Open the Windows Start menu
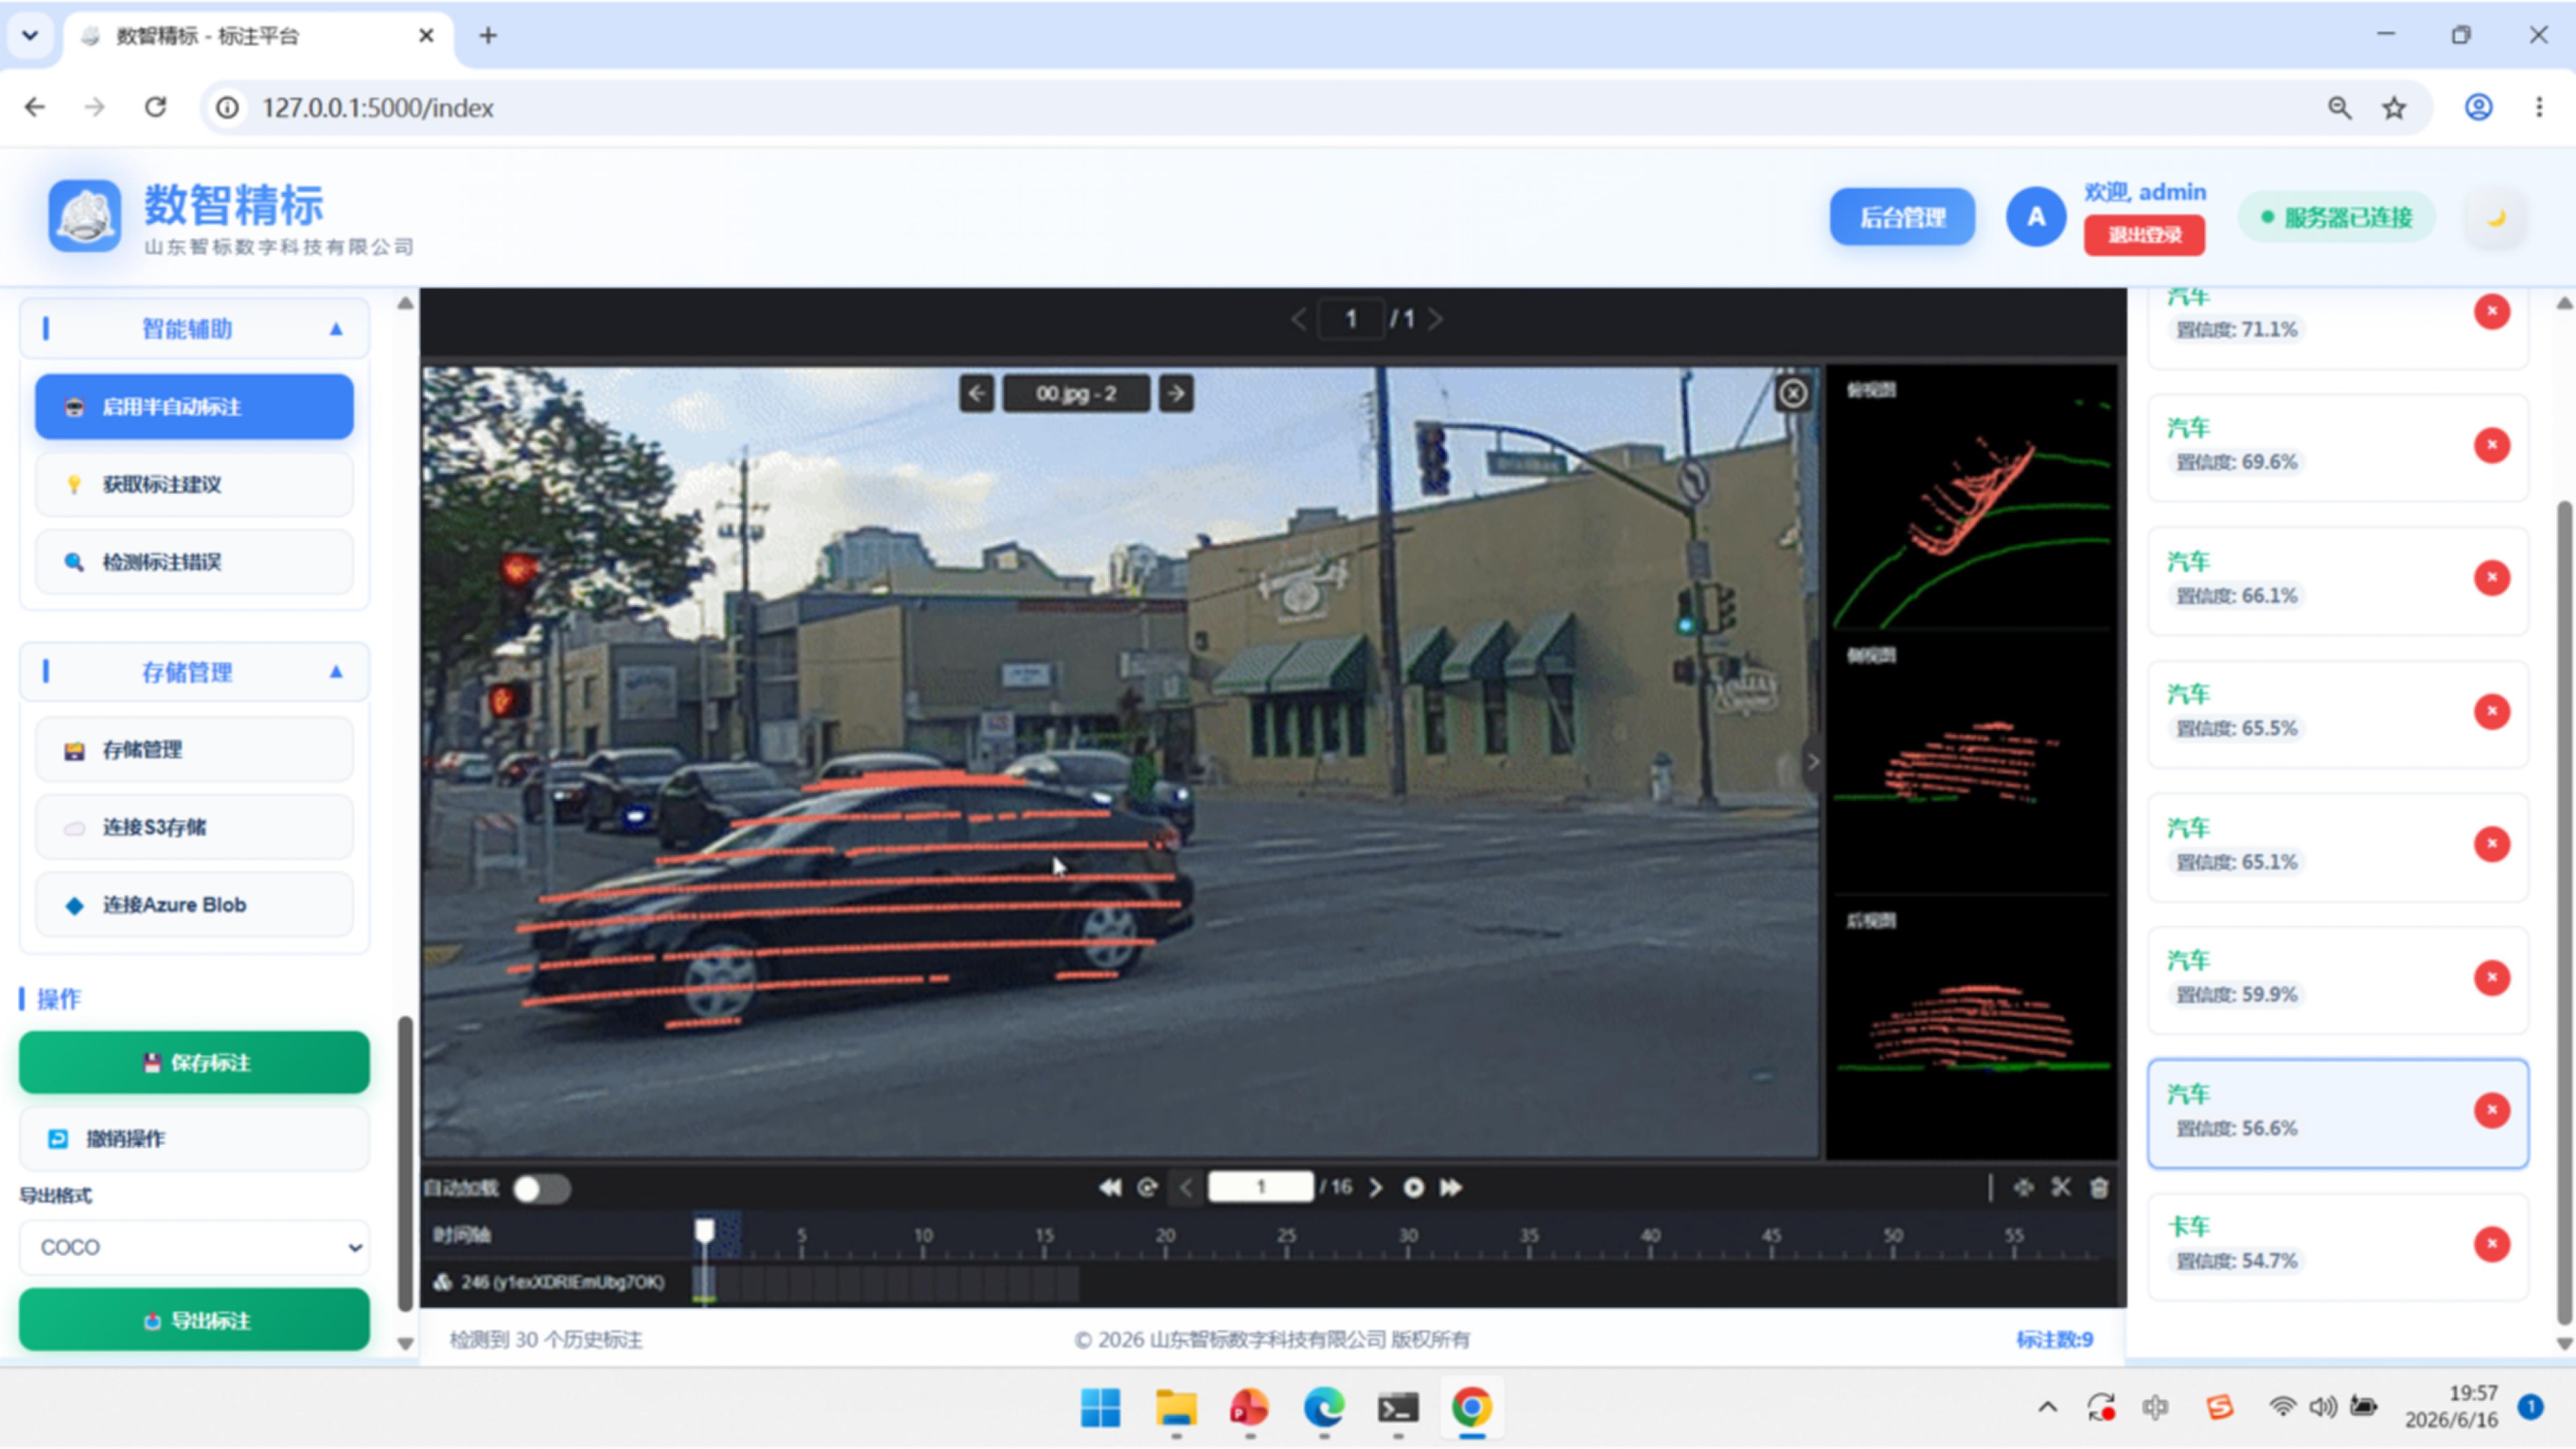The image size is (2576, 1449). 1101,1409
